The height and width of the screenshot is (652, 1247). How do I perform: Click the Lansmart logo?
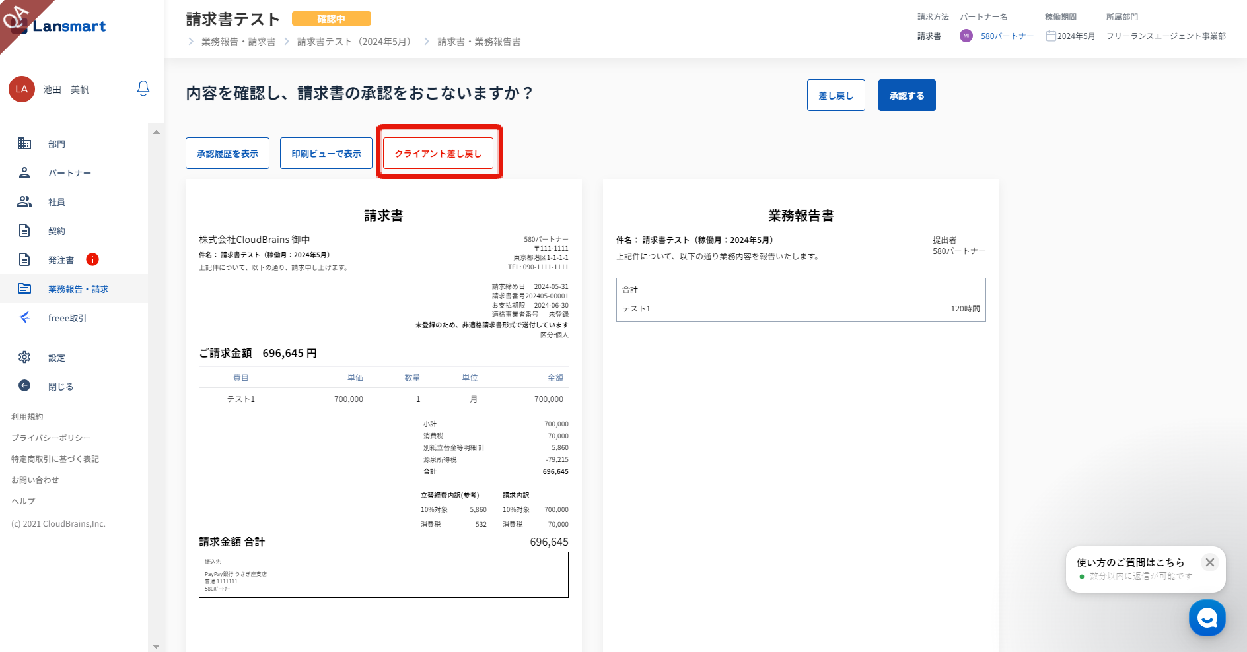(x=59, y=26)
